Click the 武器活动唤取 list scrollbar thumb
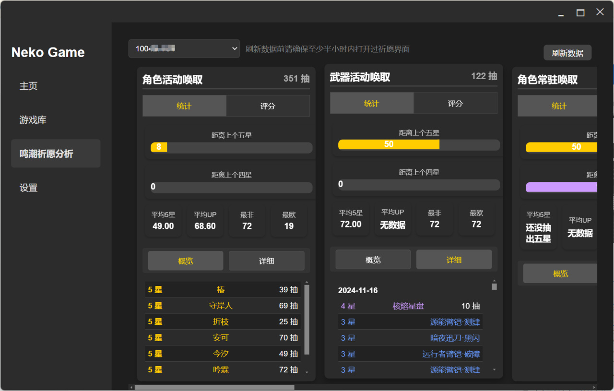 coord(494,286)
